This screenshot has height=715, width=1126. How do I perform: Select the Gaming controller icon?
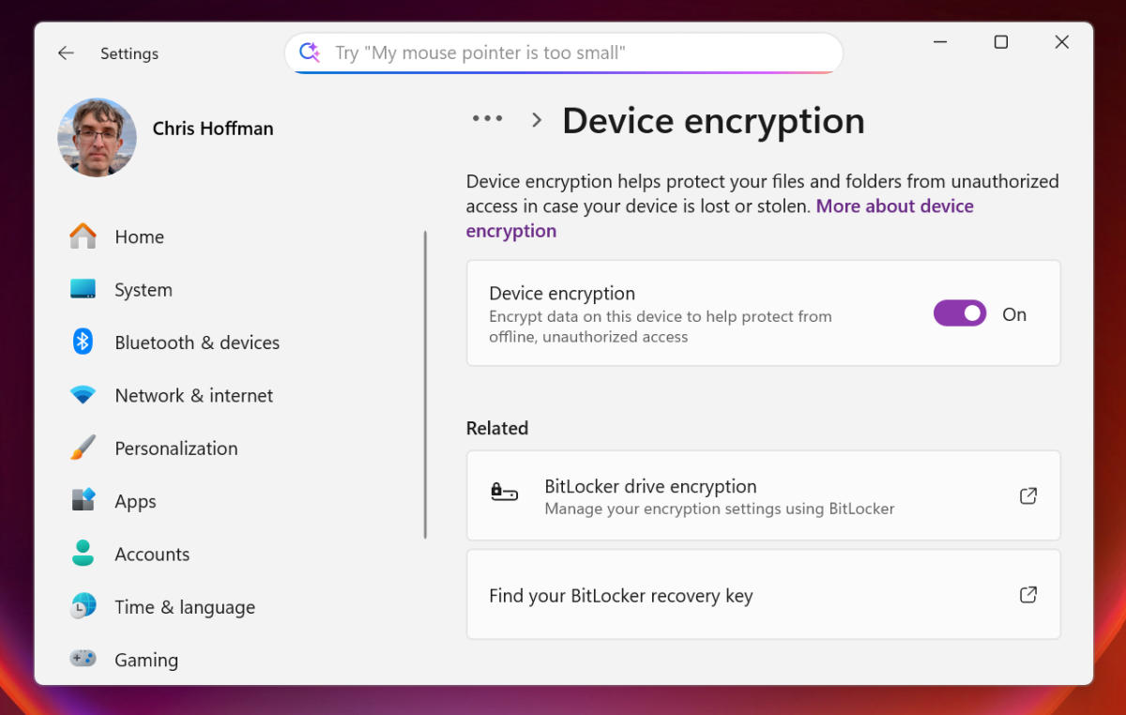point(83,660)
